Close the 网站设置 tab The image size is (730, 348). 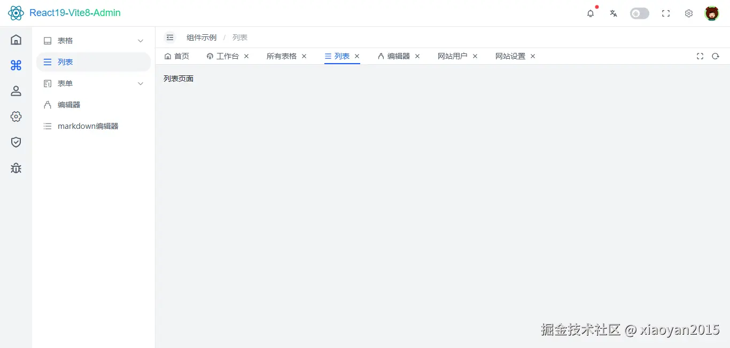[x=533, y=56]
